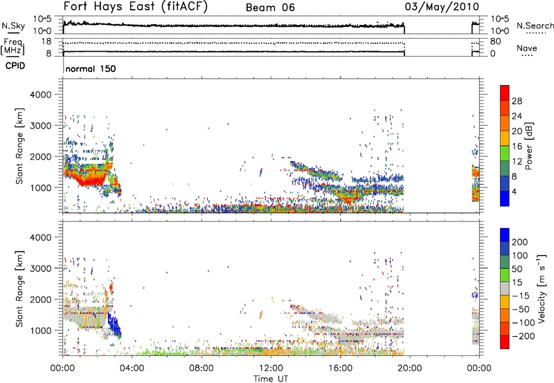The image size is (554, 383).
Task: Select the '-200' Velocity colorbar label
Action: click(522, 336)
